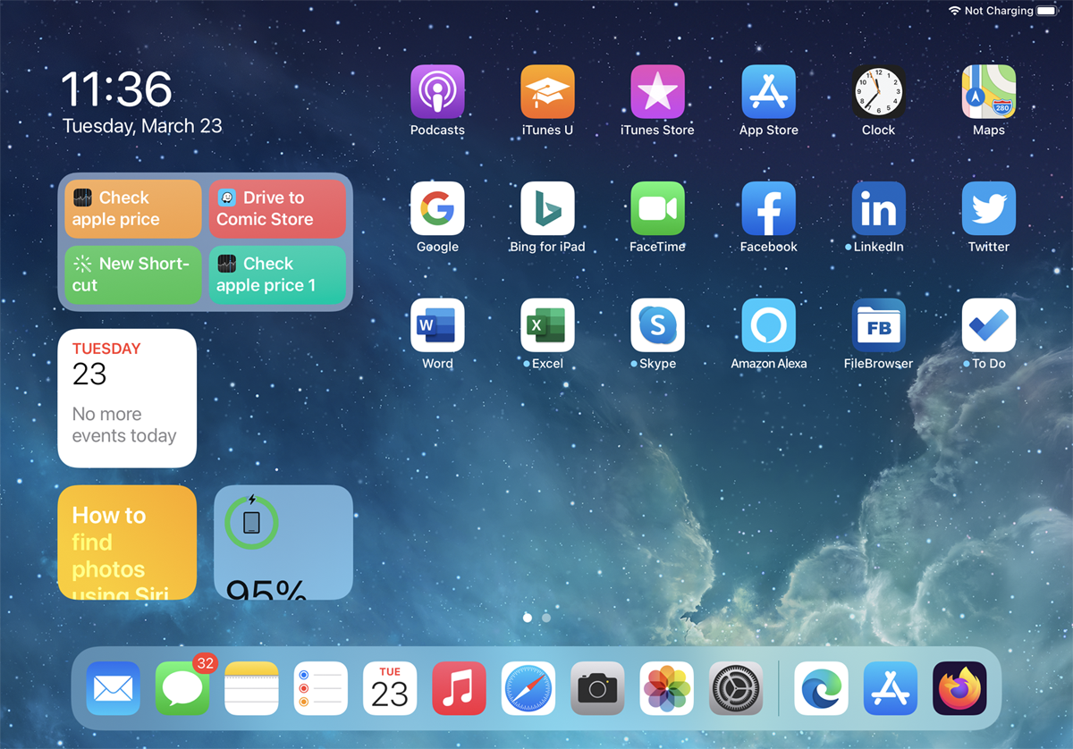
Task: Launch the LinkedIn app
Action: pyautogui.click(x=878, y=208)
